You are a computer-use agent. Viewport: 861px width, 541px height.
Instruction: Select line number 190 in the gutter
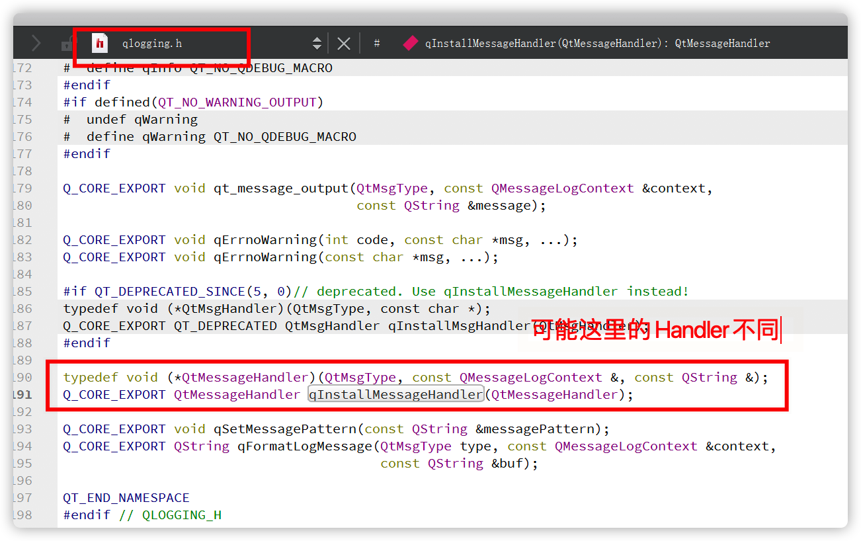[x=21, y=377]
